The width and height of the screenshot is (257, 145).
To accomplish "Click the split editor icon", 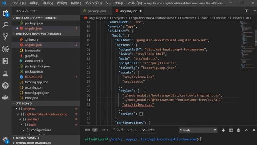I will (x=246, y=11).
